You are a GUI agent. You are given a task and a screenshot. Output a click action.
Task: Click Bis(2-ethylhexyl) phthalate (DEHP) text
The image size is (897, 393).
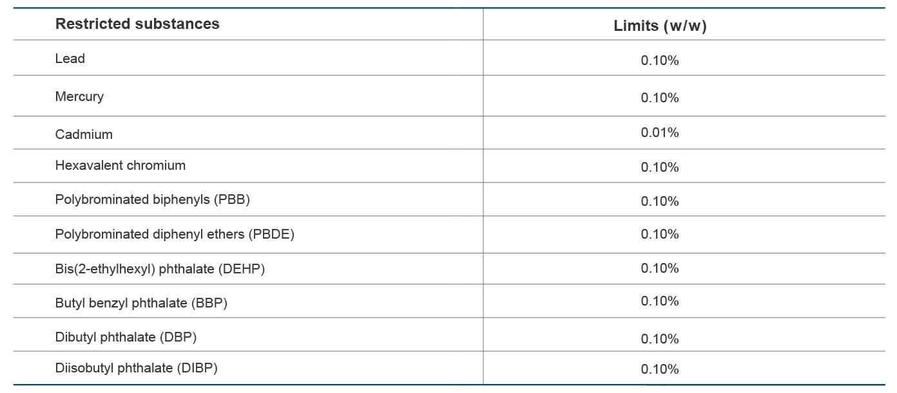160,269
